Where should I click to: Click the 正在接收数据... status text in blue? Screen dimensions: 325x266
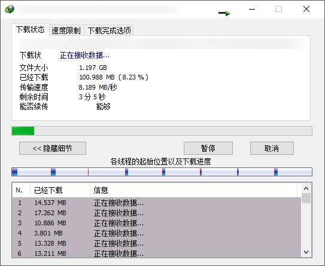point(84,55)
